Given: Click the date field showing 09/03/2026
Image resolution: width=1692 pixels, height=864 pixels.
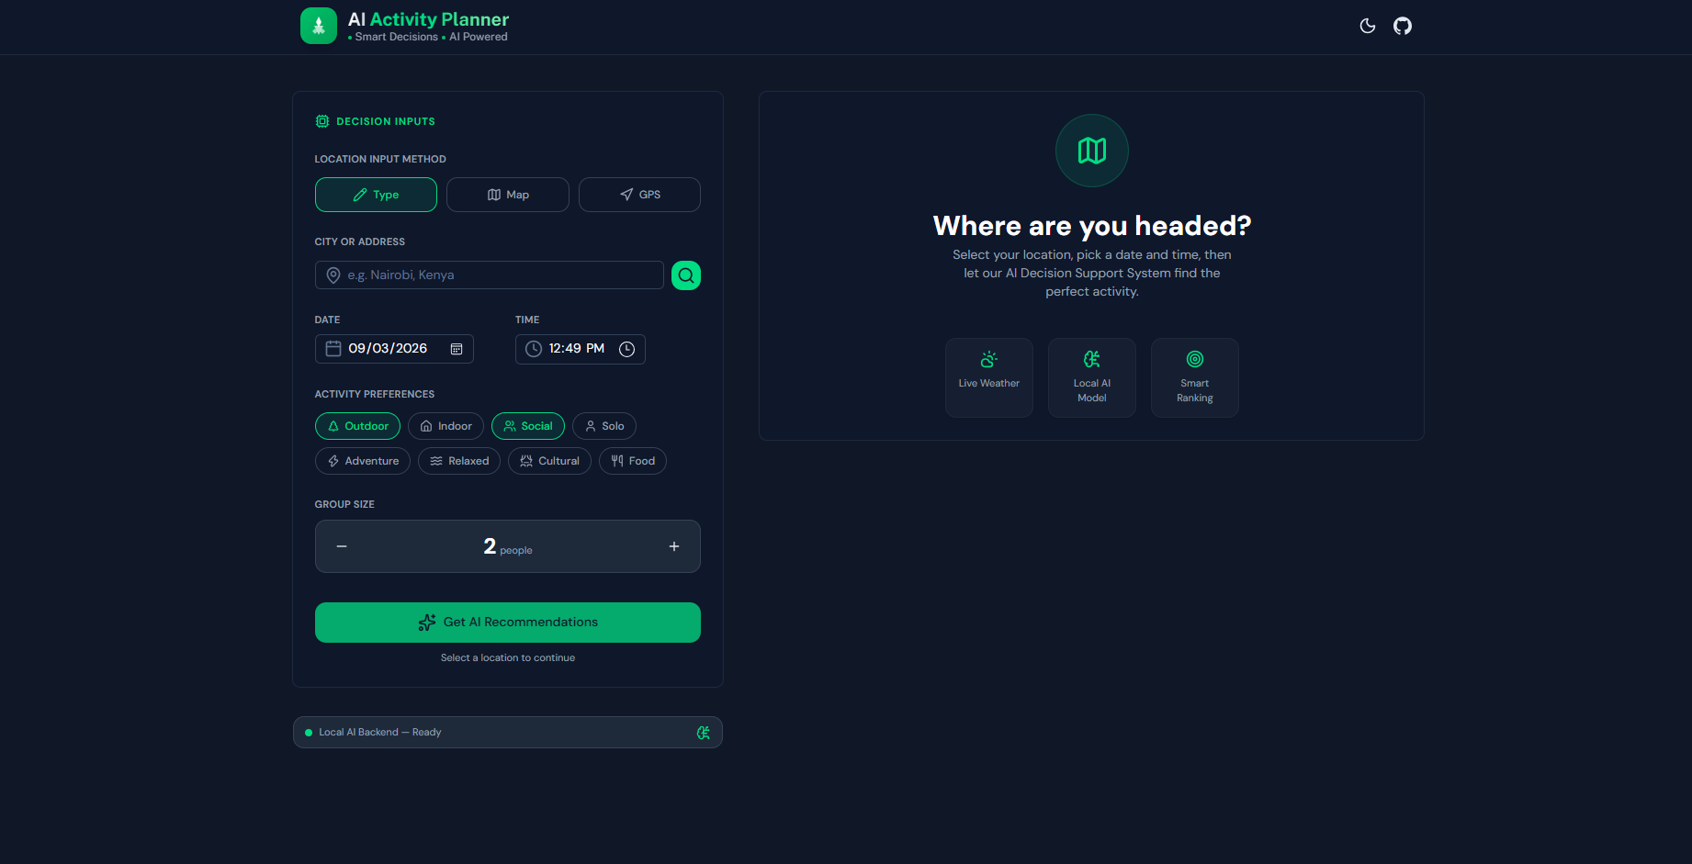Looking at the screenshot, I should coord(394,349).
